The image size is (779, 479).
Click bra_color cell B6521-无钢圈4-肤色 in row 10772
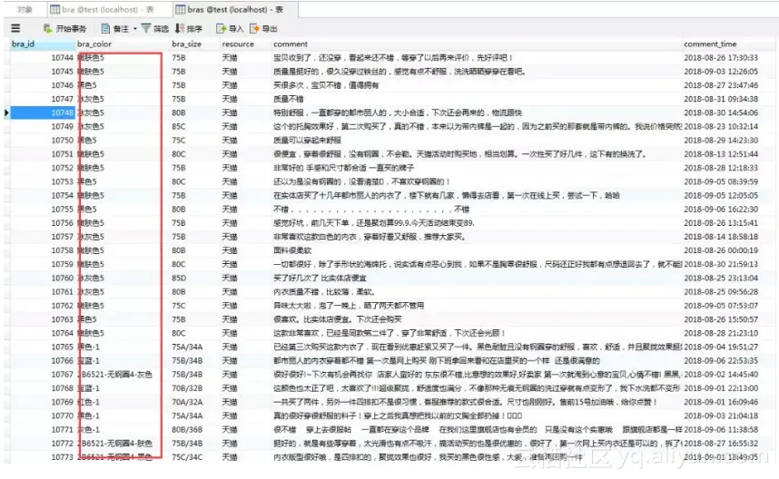115,444
